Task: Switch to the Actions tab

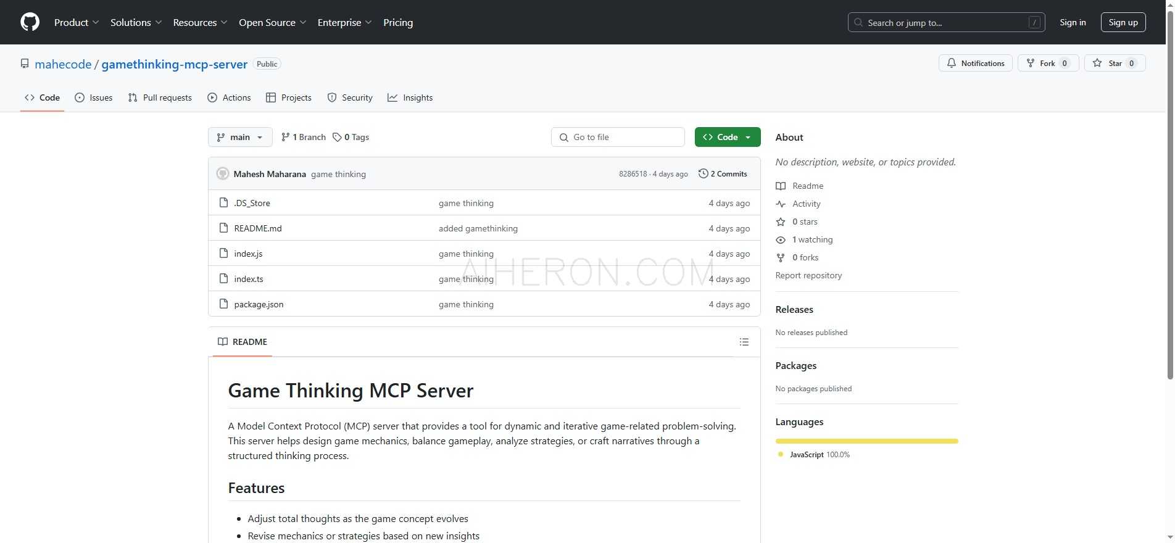Action: (x=230, y=97)
